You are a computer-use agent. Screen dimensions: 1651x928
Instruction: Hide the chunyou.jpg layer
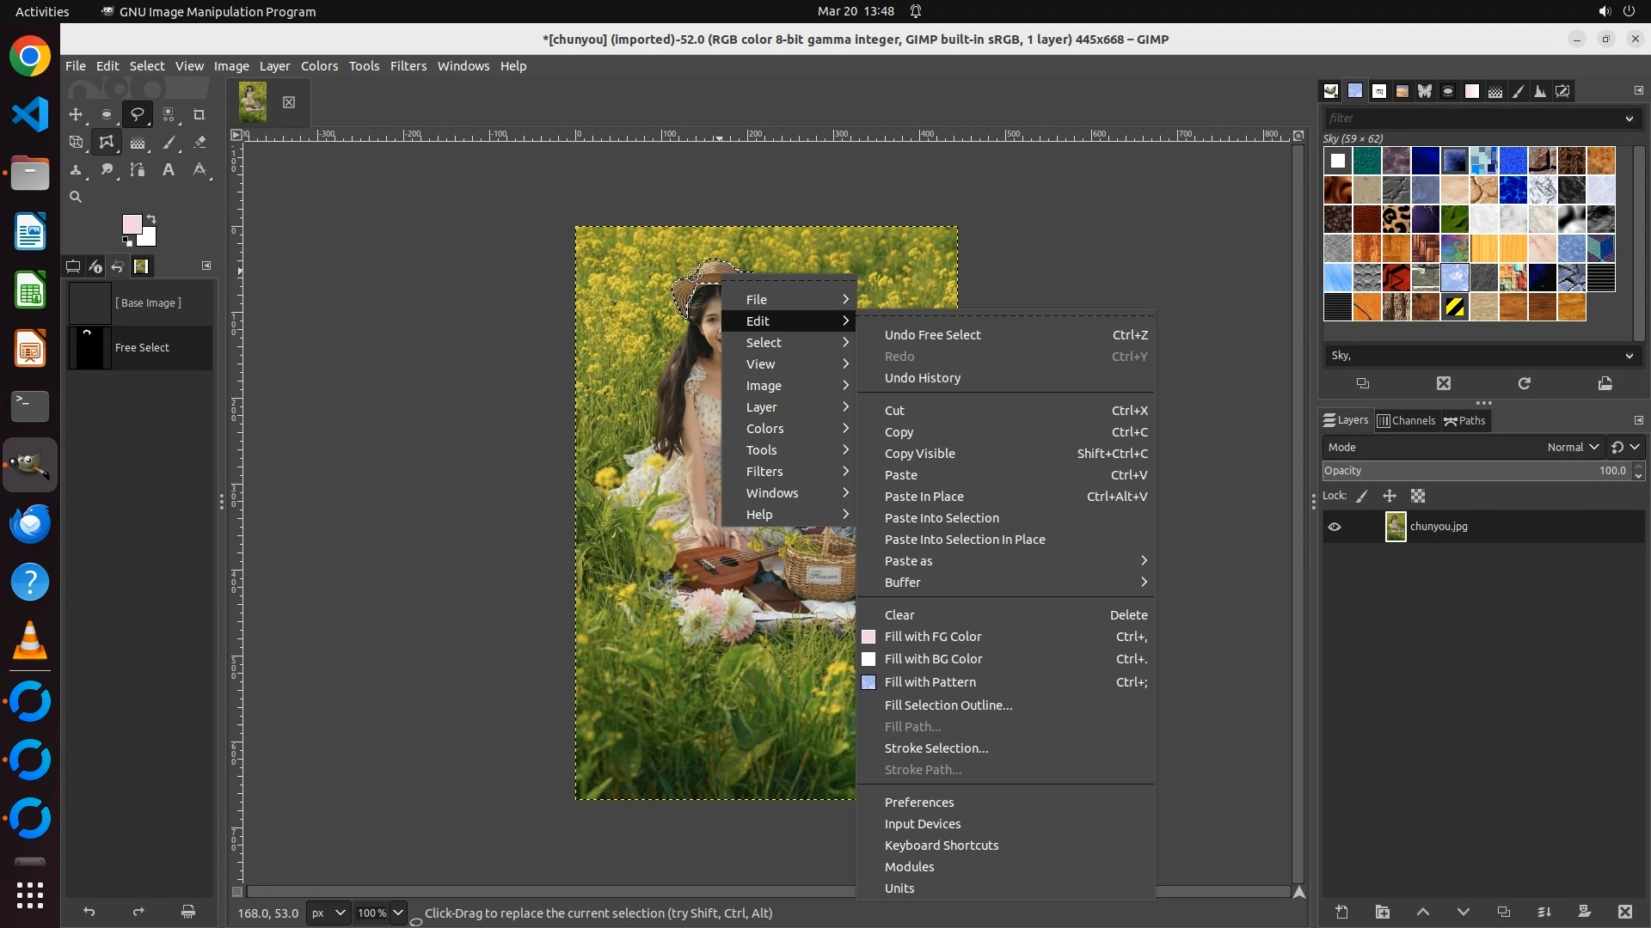point(1335,527)
